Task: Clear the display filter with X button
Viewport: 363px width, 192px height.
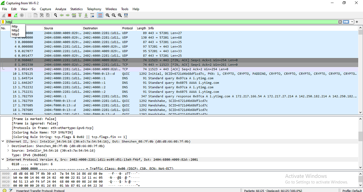Action: click(x=340, y=22)
